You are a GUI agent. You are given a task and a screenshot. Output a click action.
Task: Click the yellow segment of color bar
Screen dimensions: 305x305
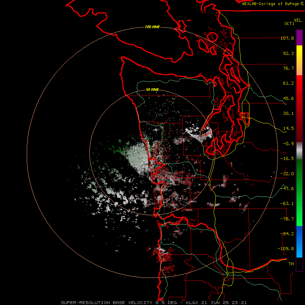coord(299,60)
